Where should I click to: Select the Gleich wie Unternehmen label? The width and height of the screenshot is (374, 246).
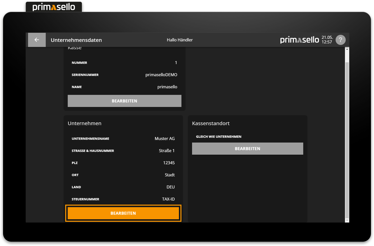219,136
